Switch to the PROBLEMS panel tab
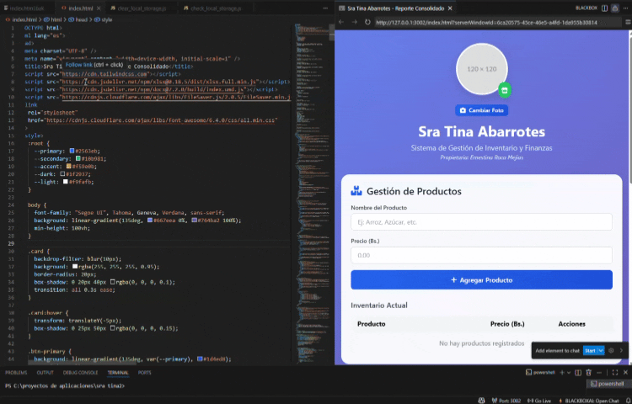 (x=16, y=373)
